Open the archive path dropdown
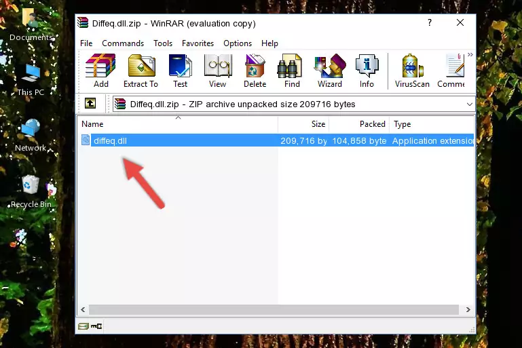The width and height of the screenshot is (522, 348). click(470, 104)
